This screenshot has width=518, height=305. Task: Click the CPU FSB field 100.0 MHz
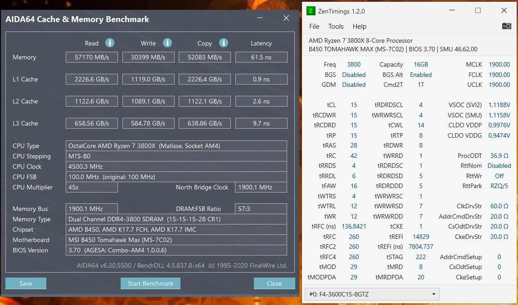[x=176, y=177]
